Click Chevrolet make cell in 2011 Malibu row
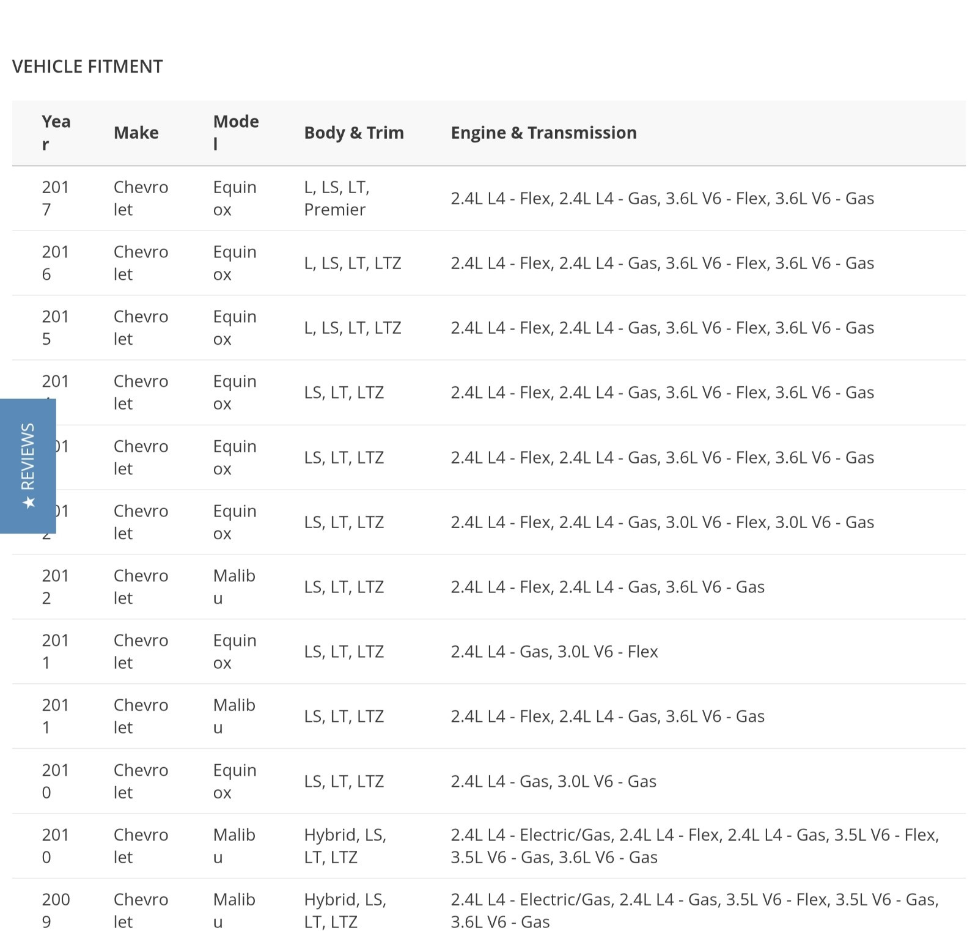The image size is (978, 931). coord(141,716)
